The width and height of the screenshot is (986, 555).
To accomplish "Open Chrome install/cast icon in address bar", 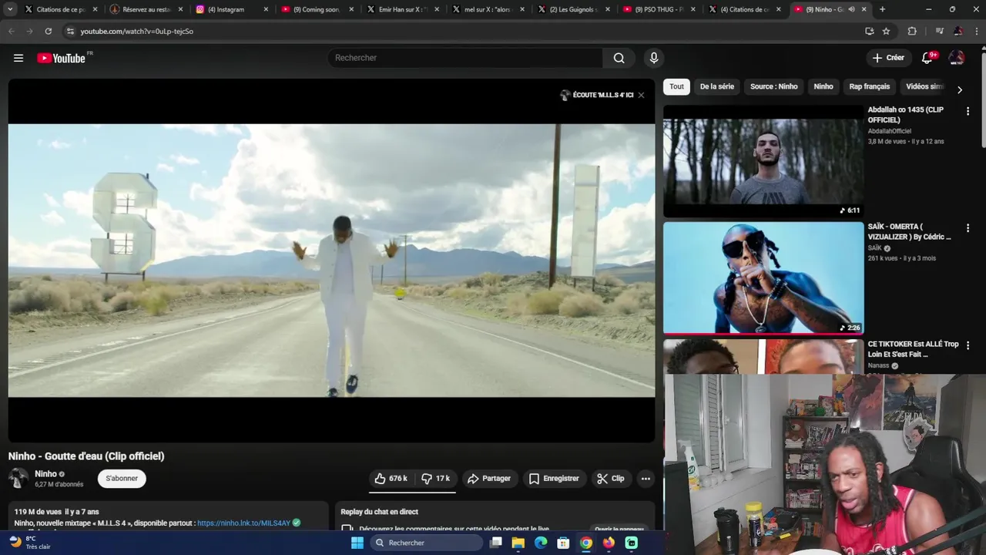I will (869, 31).
